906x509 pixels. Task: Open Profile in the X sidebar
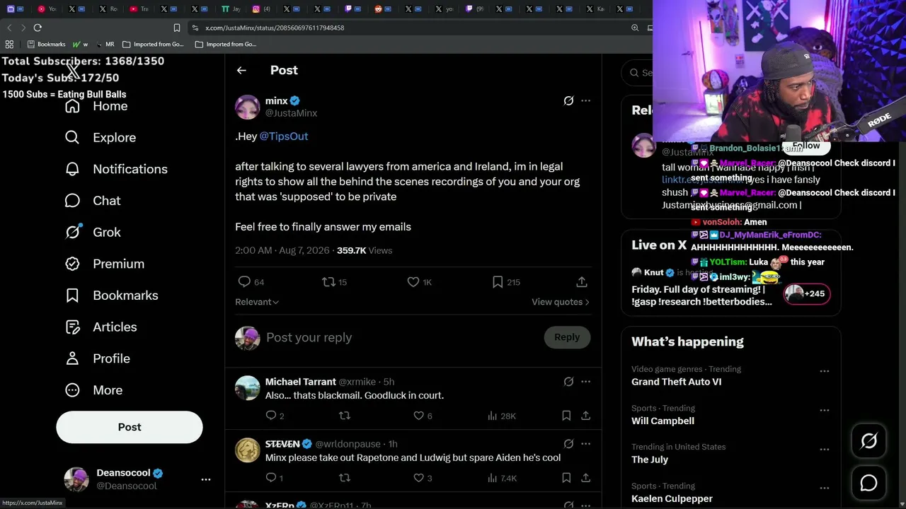coord(97,358)
